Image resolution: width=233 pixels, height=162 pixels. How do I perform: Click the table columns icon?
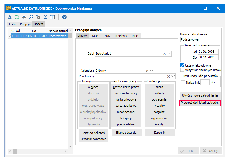(52, 17)
